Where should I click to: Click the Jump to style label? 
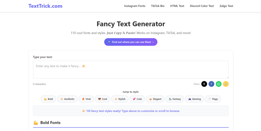click(131, 92)
